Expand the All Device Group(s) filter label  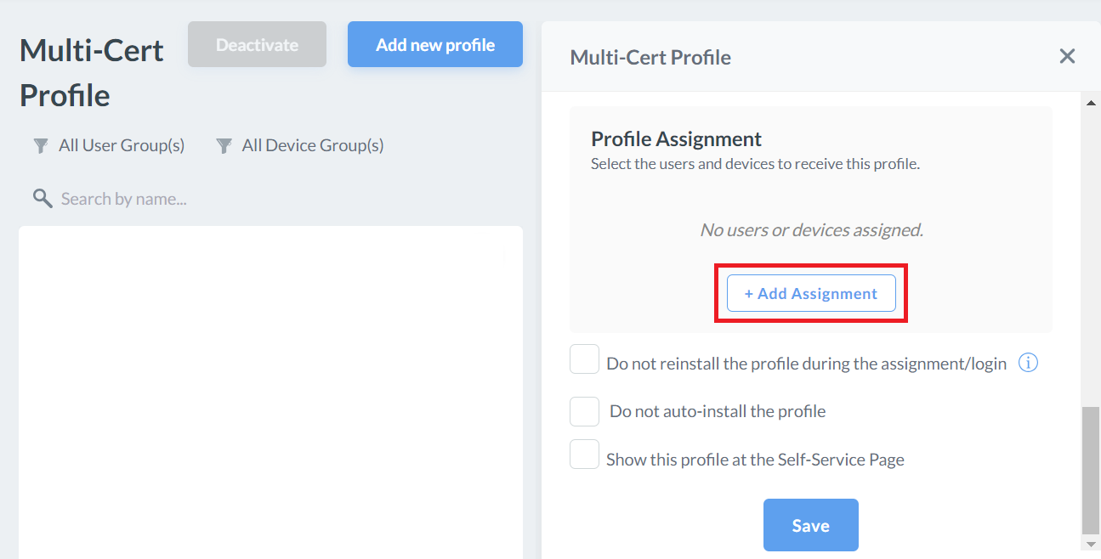coord(312,146)
